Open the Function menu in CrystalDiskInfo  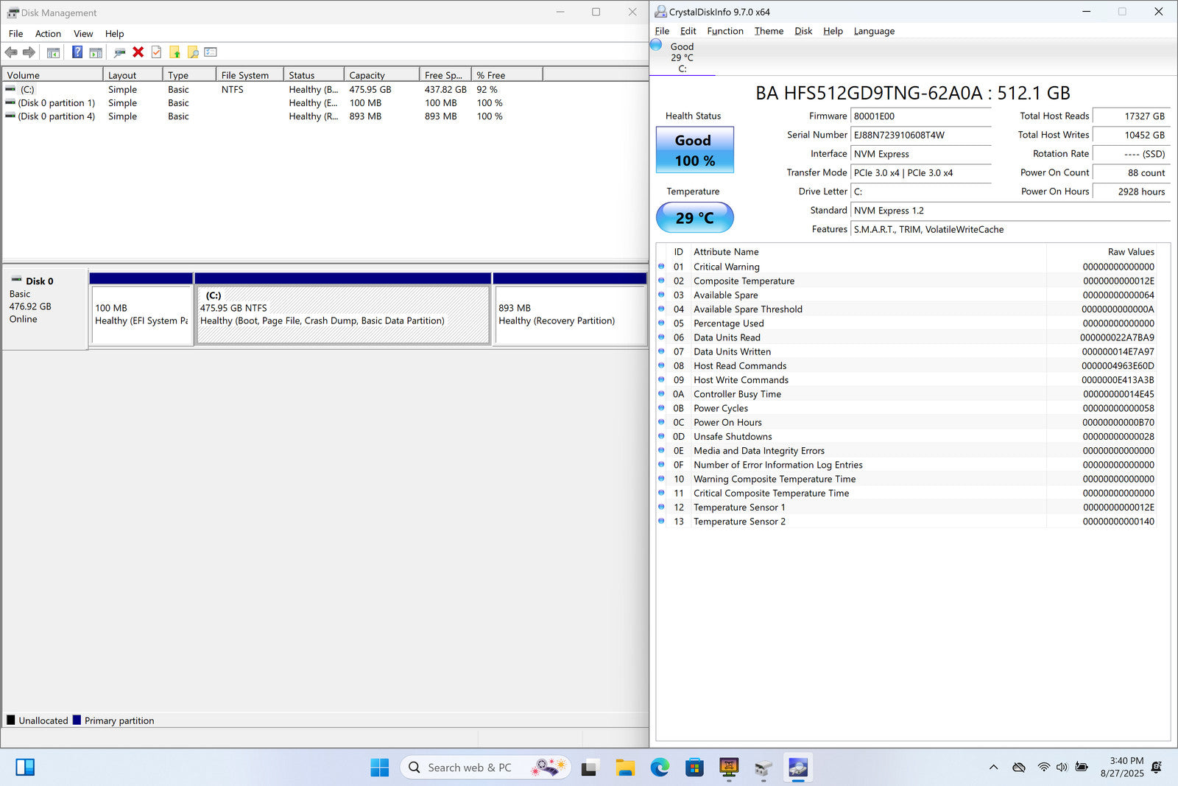(724, 31)
